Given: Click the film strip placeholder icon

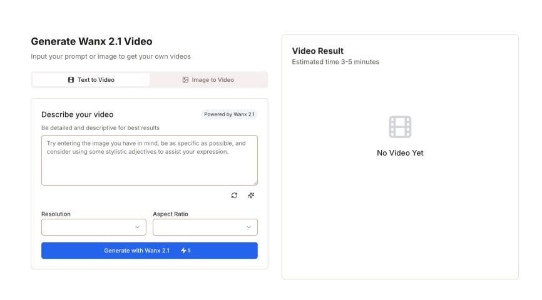Looking at the screenshot, I should pyautogui.click(x=400, y=127).
